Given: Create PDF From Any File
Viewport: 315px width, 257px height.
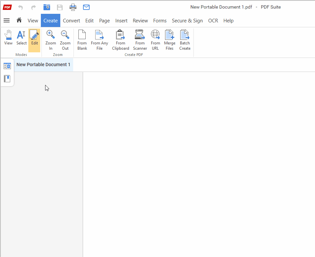Looking at the screenshot, I should 100,40.
